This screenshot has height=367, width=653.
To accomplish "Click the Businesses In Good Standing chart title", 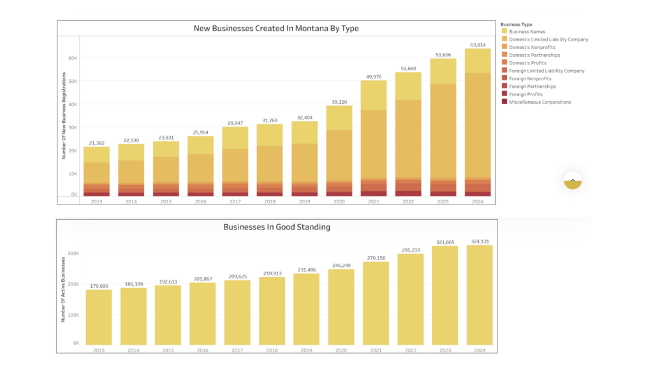I will 276,227.
